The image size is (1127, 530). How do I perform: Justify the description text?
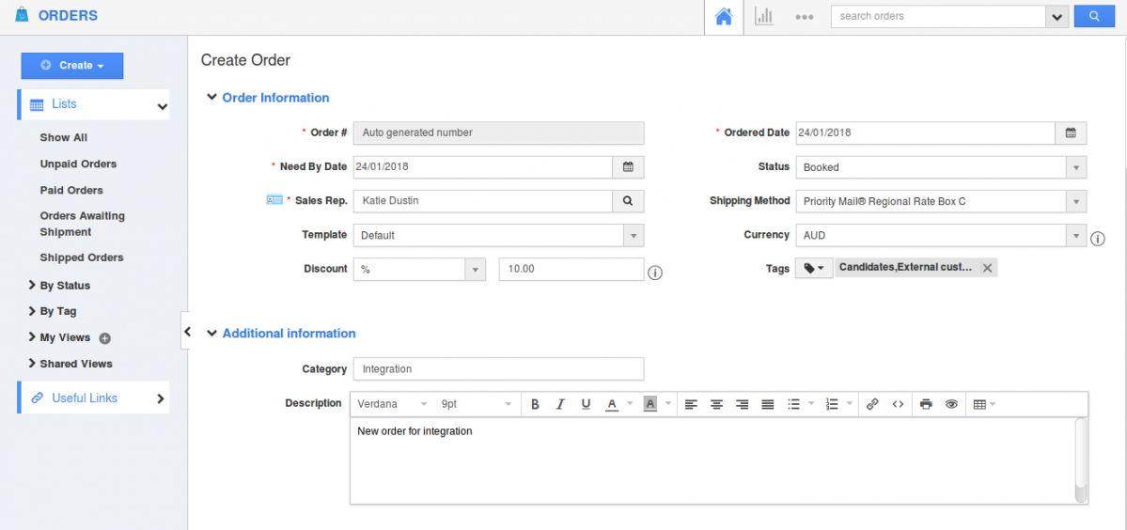click(768, 404)
